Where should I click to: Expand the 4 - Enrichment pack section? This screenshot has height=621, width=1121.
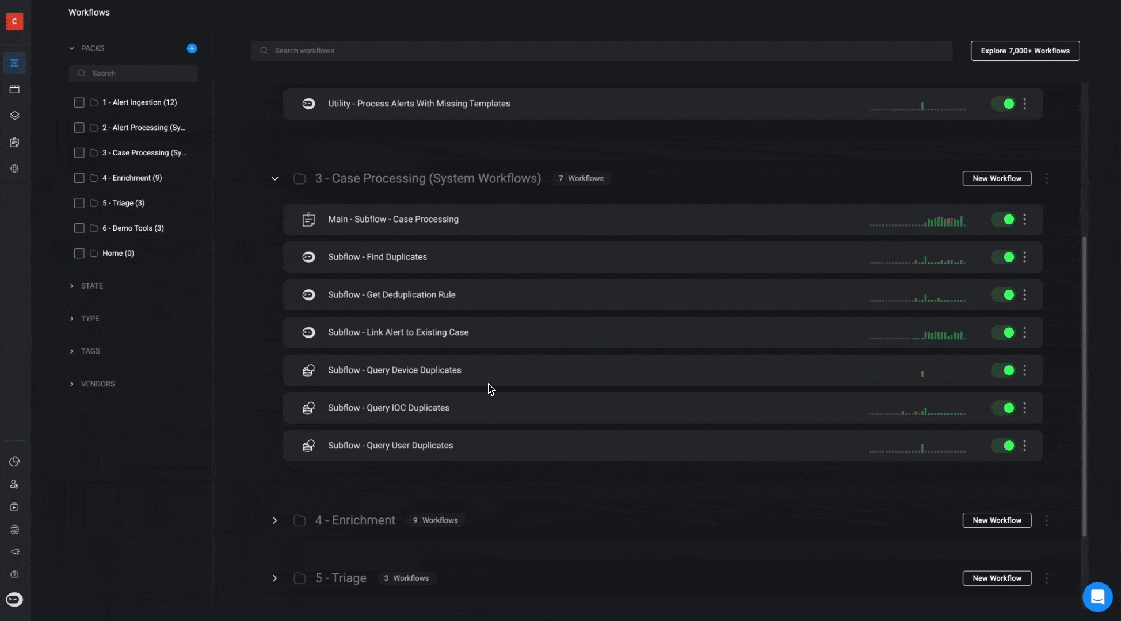pos(274,520)
